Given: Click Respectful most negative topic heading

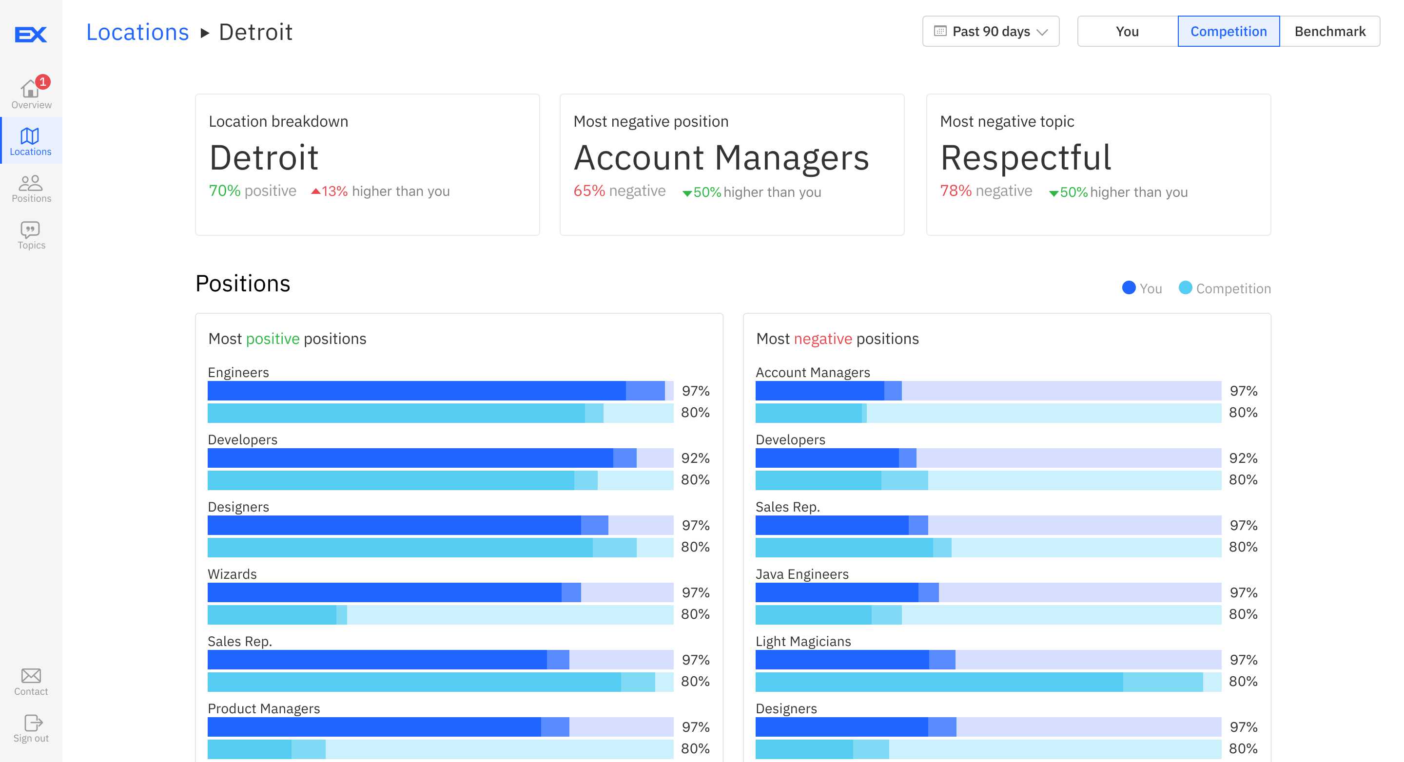Looking at the screenshot, I should coord(1025,158).
